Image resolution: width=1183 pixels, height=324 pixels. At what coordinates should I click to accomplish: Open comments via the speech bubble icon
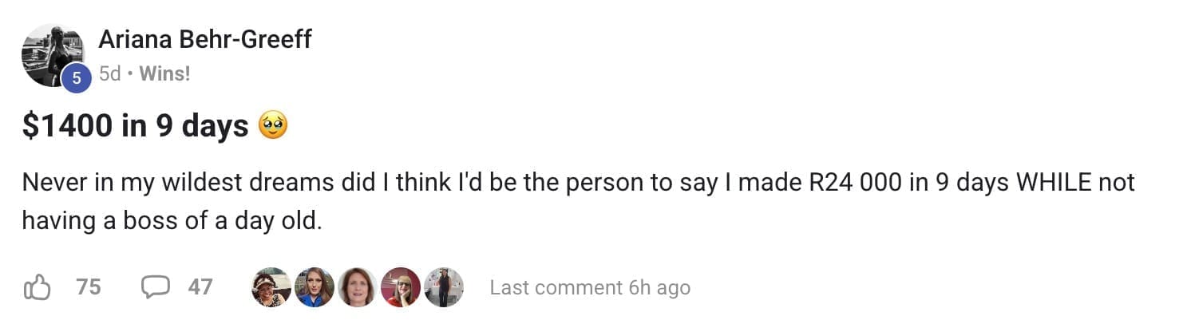pyautogui.click(x=156, y=287)
